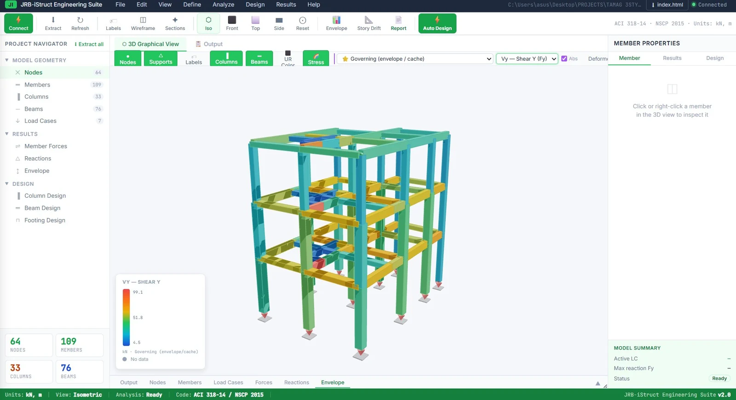Viewport: 736px width, 400px height.
Task: Open the File menu
Action: pyautogui.click(x=120, y=5)
